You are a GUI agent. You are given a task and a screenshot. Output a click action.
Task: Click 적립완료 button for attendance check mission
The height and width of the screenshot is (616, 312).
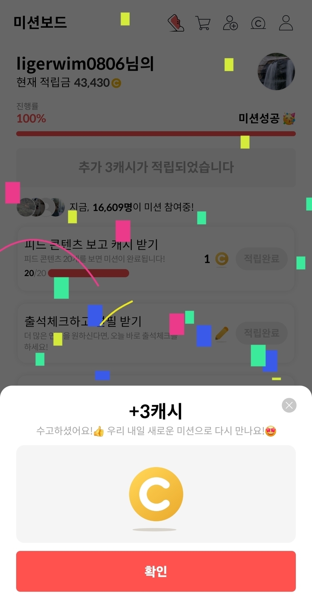(x=262, y=333)
